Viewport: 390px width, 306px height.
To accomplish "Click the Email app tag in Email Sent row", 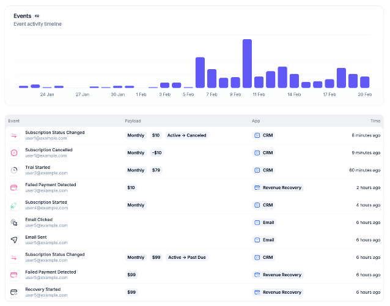I will (x=264, y=240).
